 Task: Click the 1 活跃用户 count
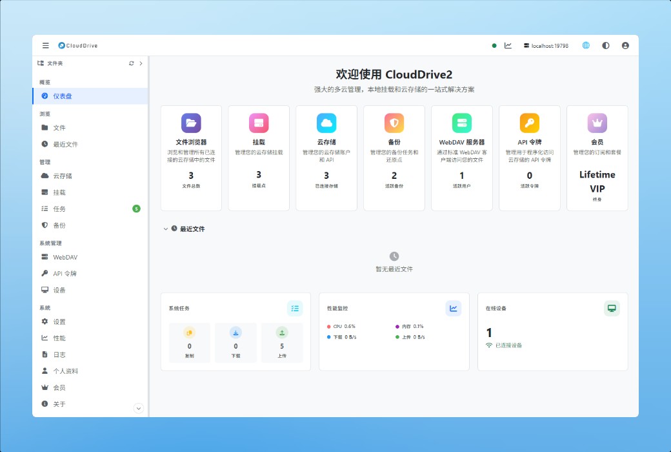(462, 176)
